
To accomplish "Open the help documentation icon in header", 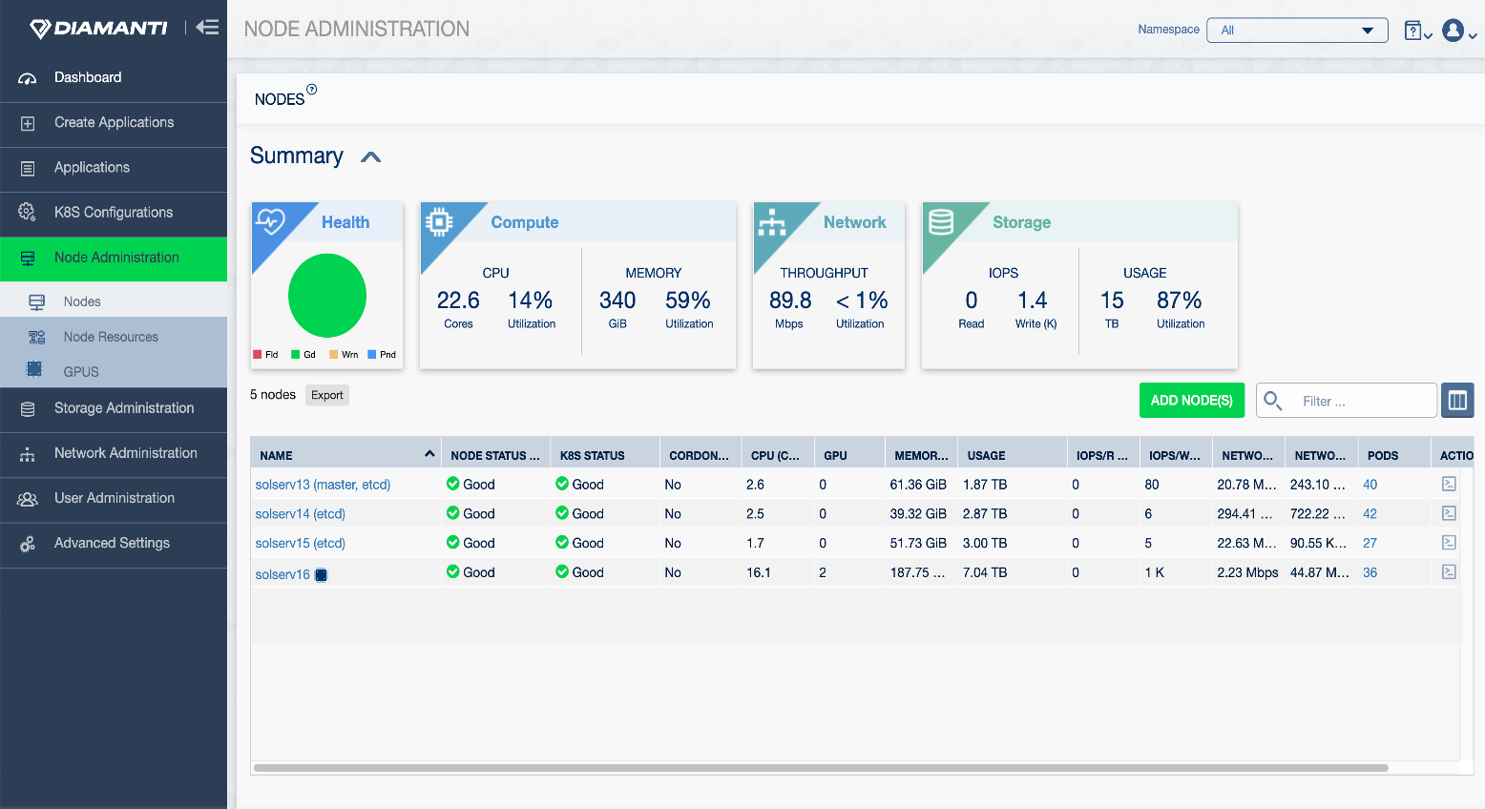I will [1414, 31].
